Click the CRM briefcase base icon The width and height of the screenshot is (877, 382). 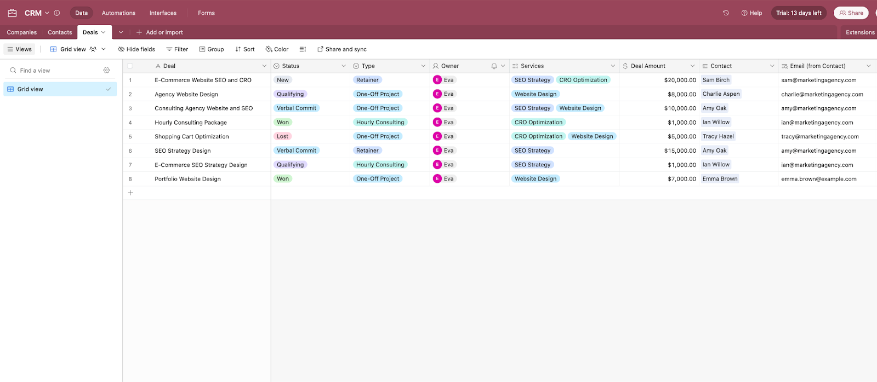click(x=12, y=13)
